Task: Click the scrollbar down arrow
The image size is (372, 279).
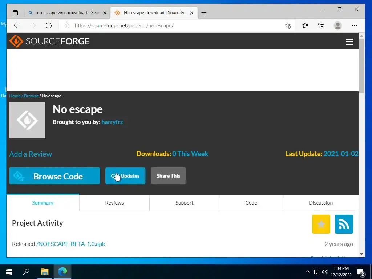Action: [x=361, y=254]
